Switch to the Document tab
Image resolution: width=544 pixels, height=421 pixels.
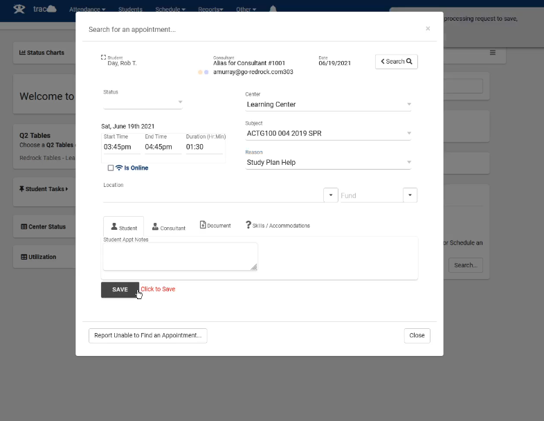[x=215, y=225]
